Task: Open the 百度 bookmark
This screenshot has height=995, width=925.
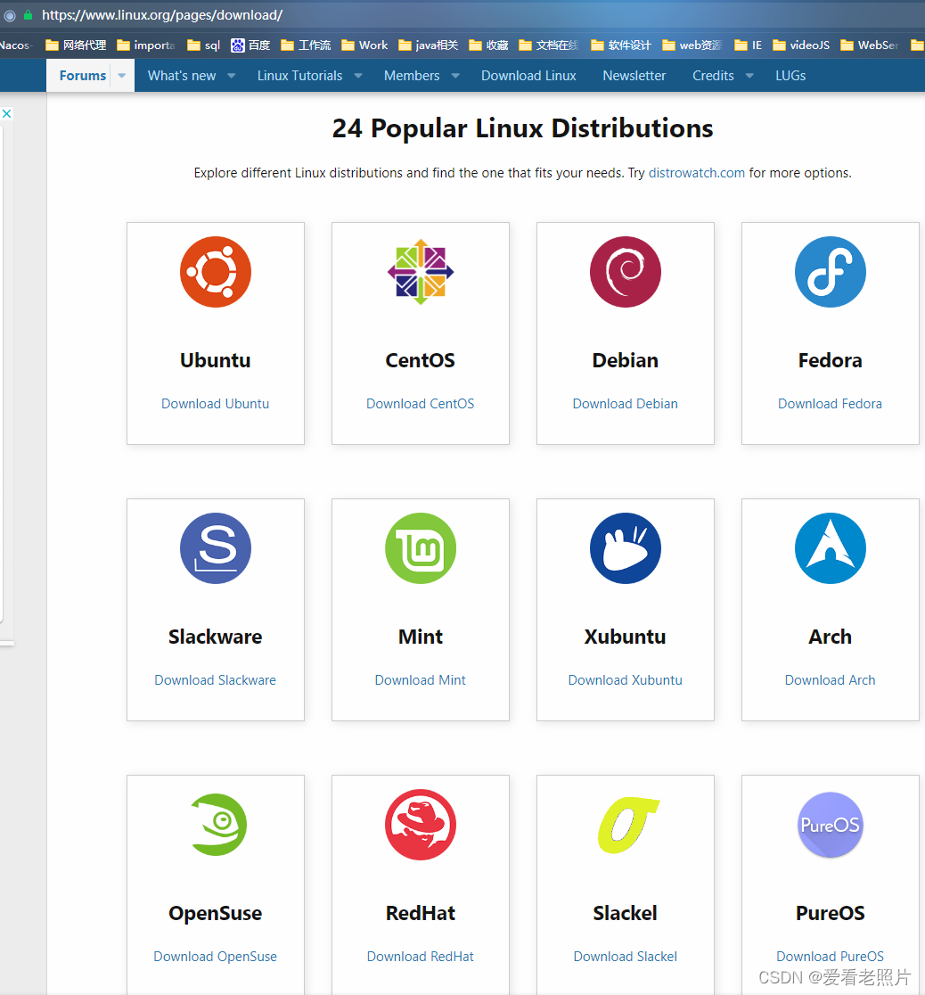Action: pos(250,45)
